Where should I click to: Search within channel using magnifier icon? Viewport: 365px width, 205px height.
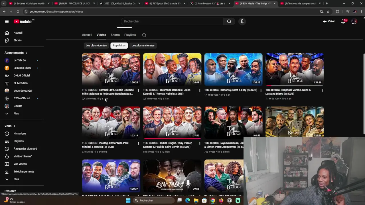pyautogui.click(x=144, y=35)
